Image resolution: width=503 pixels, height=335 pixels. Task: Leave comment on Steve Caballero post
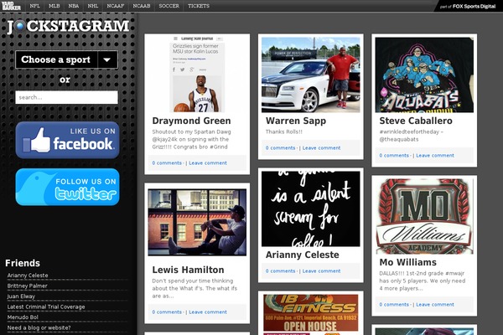pyautogui.click(x=435, y=156)
